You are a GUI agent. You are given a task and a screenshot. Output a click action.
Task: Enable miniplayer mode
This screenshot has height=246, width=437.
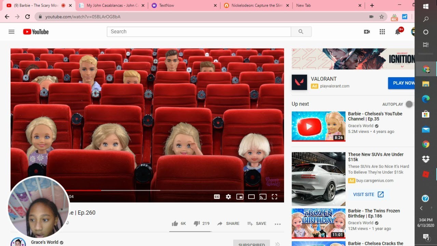click(240, 196)
